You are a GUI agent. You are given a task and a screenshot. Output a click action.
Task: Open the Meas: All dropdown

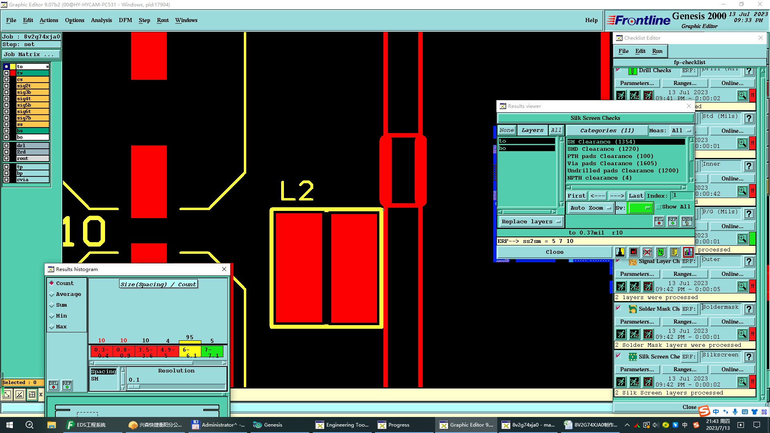click(681, 130)
